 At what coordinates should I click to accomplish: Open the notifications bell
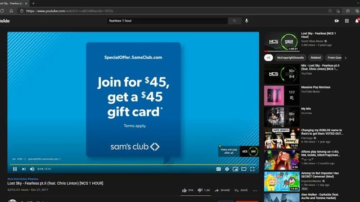(x=357, y=21)
